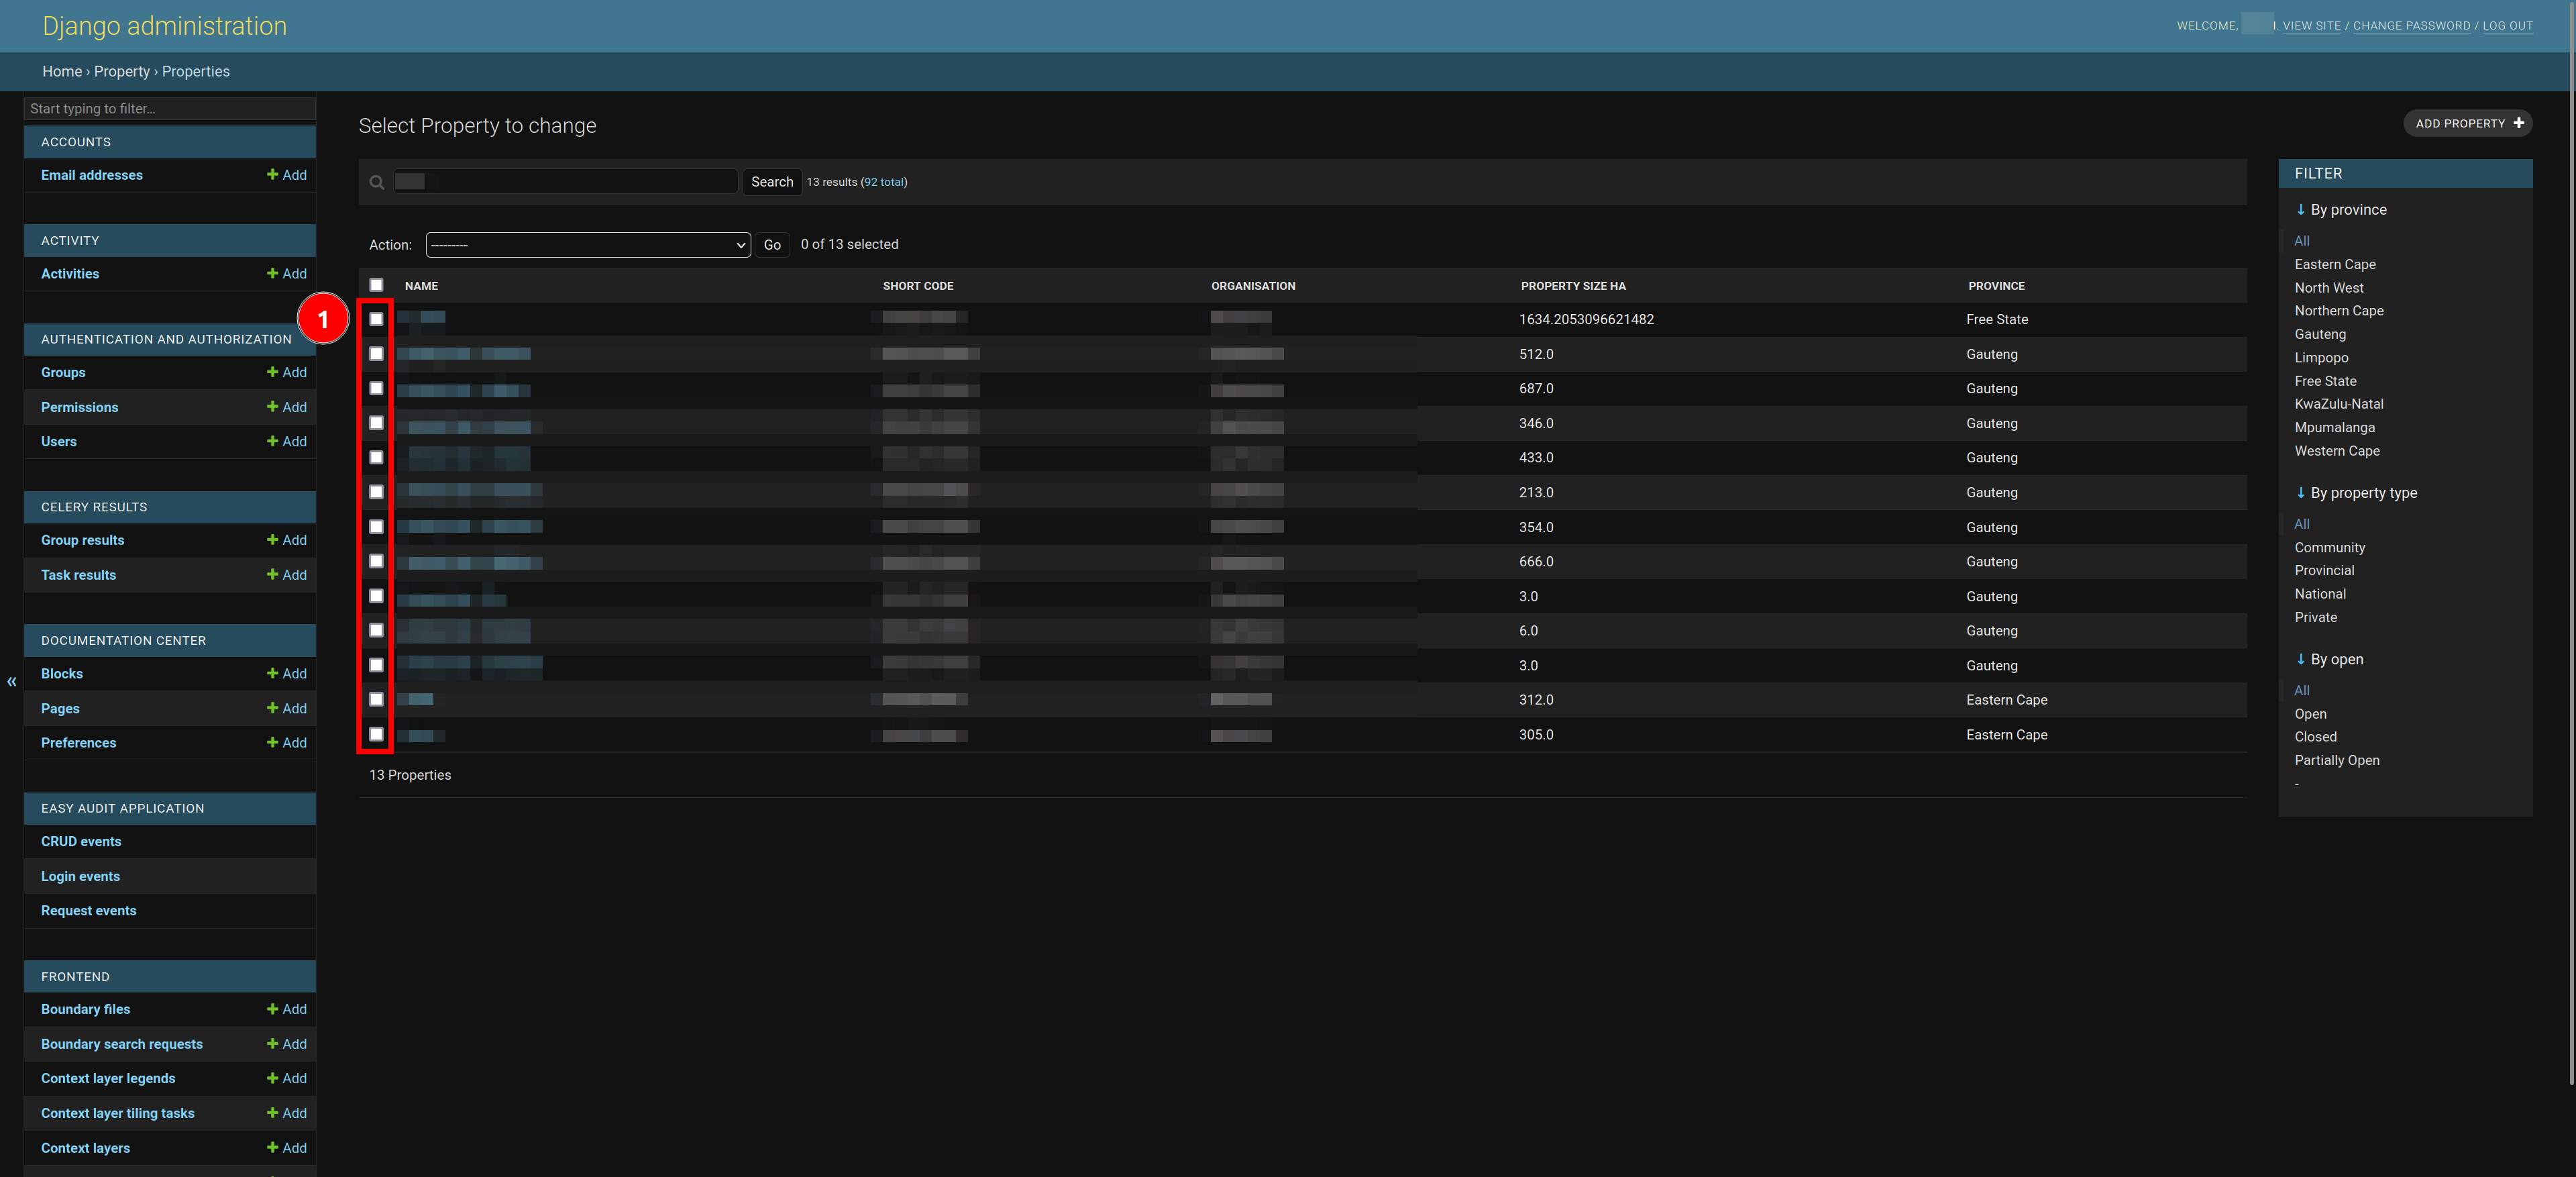Click the sidebar filter input field
2576x1177 pixels.
coord(170,109)
